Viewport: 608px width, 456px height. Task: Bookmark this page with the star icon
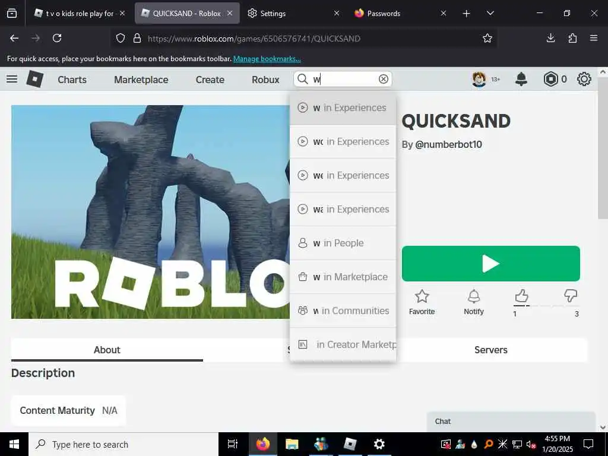point(487,38)
